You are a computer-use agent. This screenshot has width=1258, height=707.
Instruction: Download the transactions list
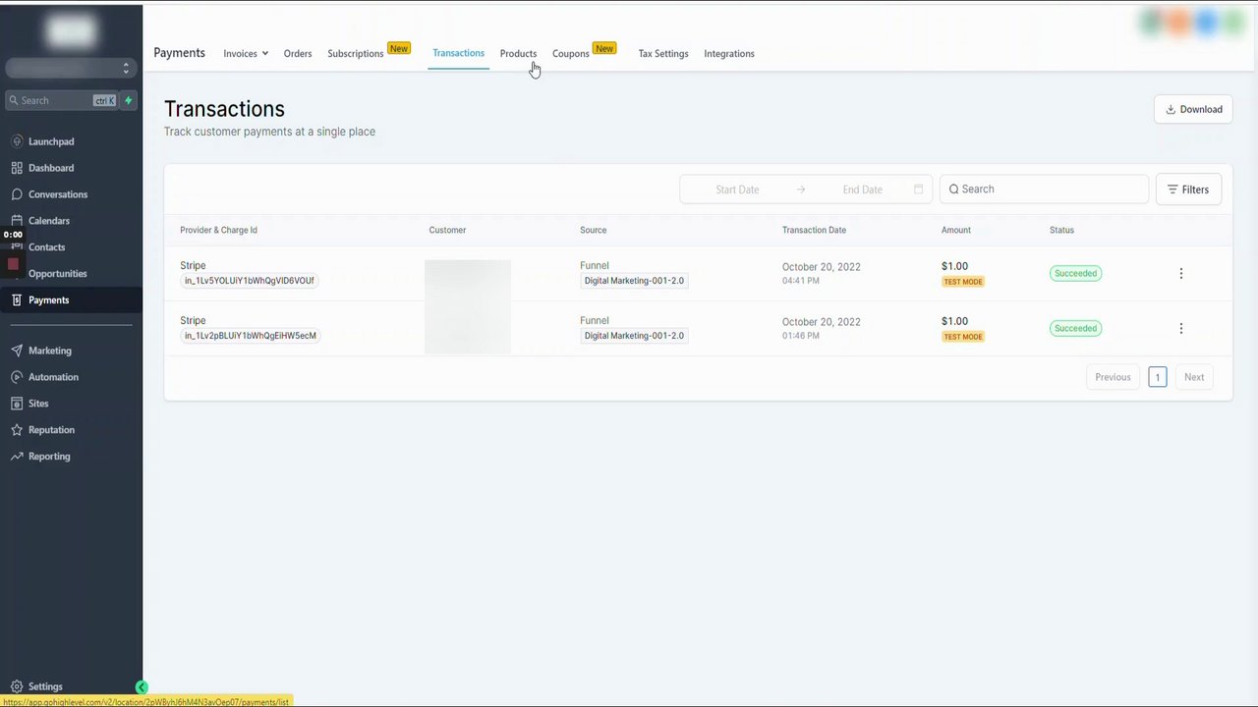[1194, 109]
